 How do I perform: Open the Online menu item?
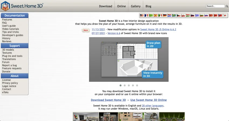click(121, 6)
